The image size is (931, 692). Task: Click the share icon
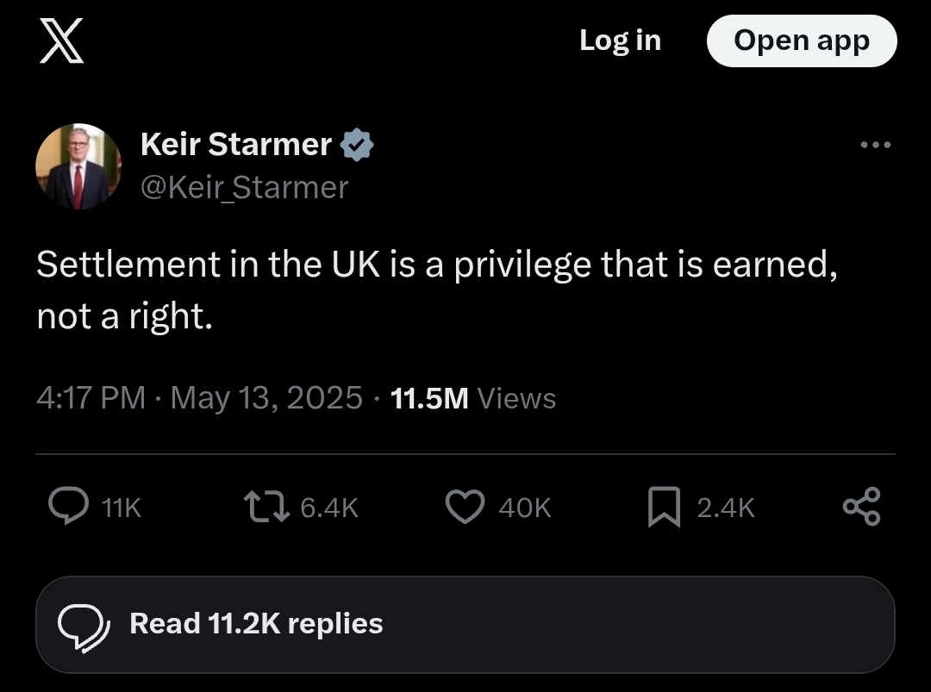pyautogui.click(x=861, y=507)
